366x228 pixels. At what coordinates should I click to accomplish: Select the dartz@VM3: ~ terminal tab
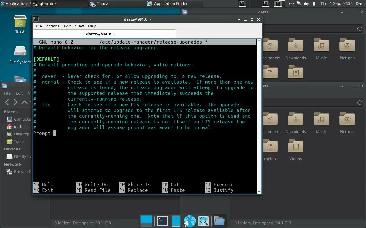(104, 34)
